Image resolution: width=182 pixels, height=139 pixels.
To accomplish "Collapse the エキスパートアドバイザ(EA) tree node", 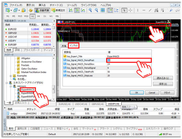I will coord(7,83).
